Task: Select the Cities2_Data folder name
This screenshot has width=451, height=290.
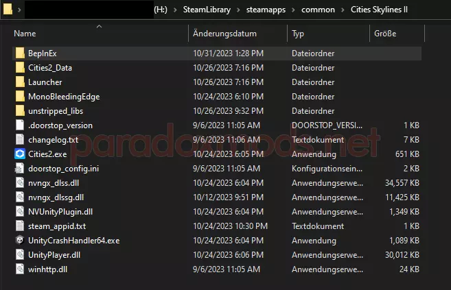Action: coord(50,68)
